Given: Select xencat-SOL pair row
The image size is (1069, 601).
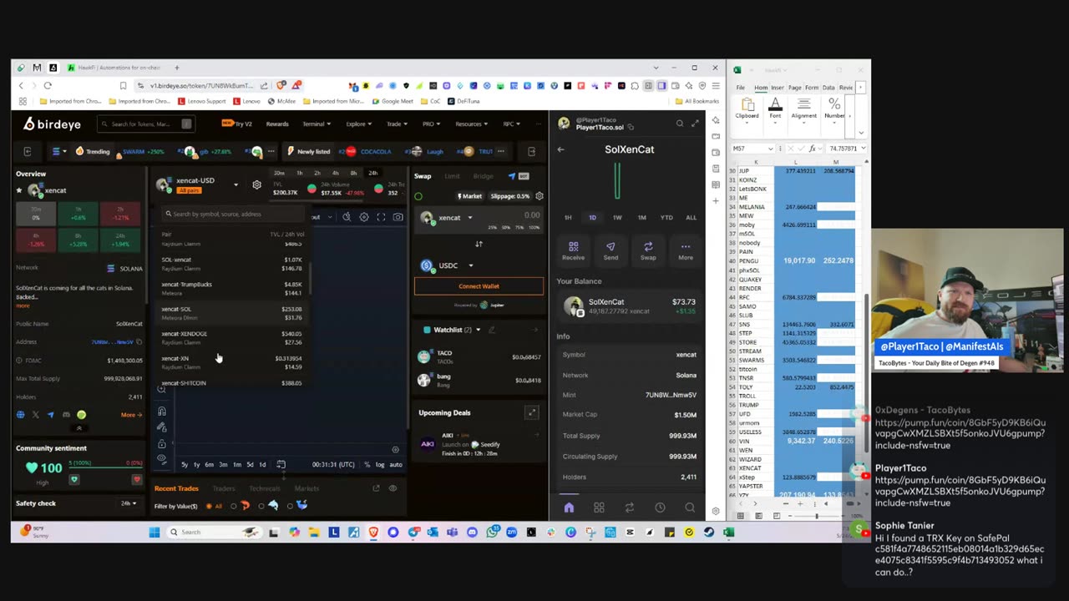Looking at the screenshot, I should click(x=232, y=313).
